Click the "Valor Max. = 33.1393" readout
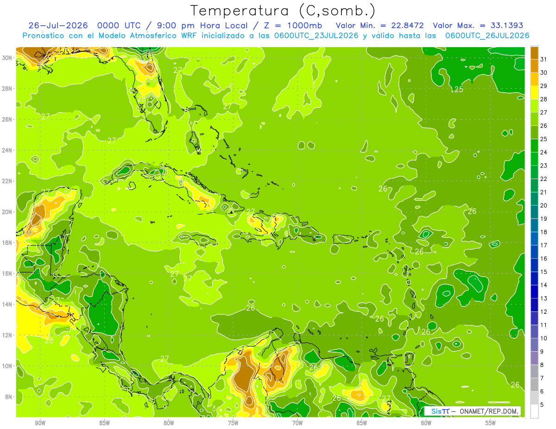 click(479, 25)
